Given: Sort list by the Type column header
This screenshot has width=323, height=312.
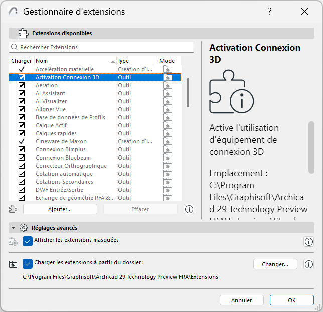Looking at the screenshot, I should click(x=134, y=61).
